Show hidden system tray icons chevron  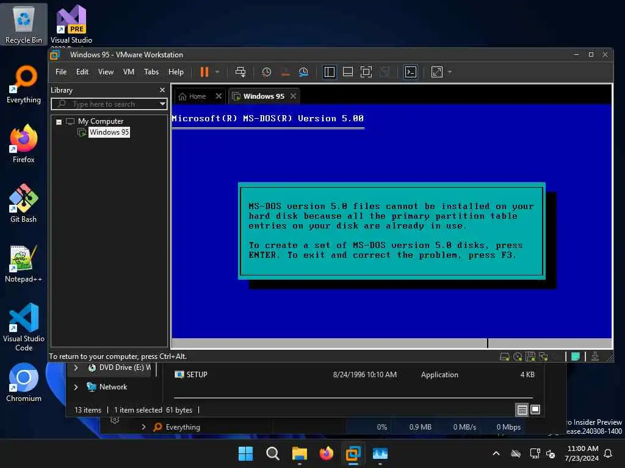click(x=496, y=453)
